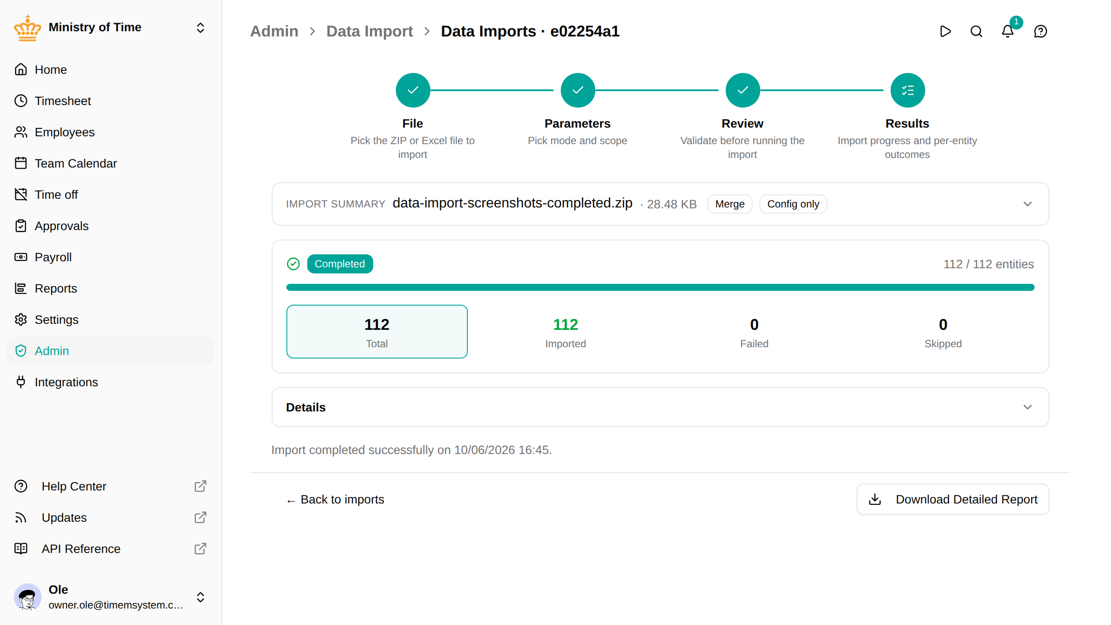The width and height of the screenshot is (1111, 625).
Task: Click the Results step circle
Action: point(907,90)
